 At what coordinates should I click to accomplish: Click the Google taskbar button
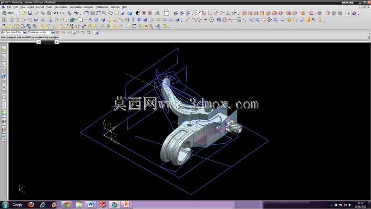tap(17, 205)
